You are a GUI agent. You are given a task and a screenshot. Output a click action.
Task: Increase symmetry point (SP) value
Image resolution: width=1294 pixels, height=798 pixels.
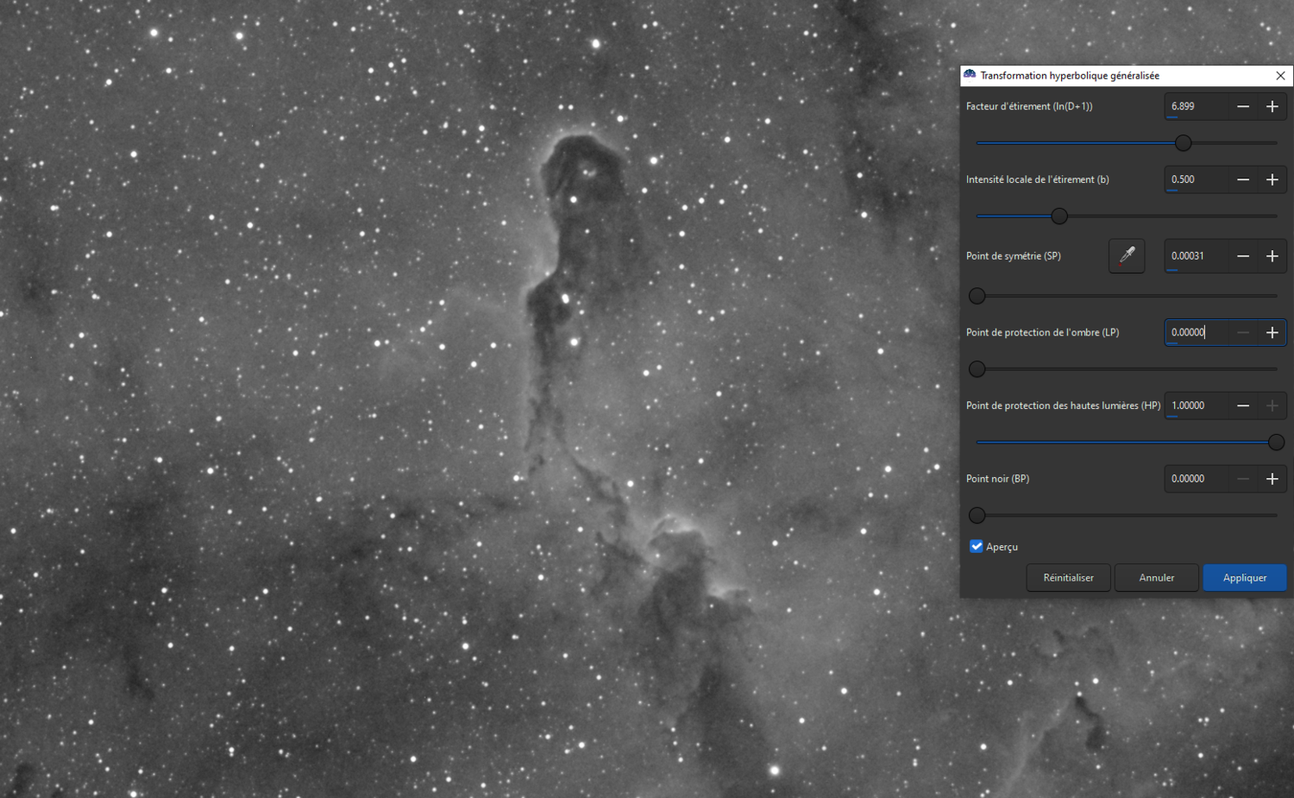(1272, 256)
